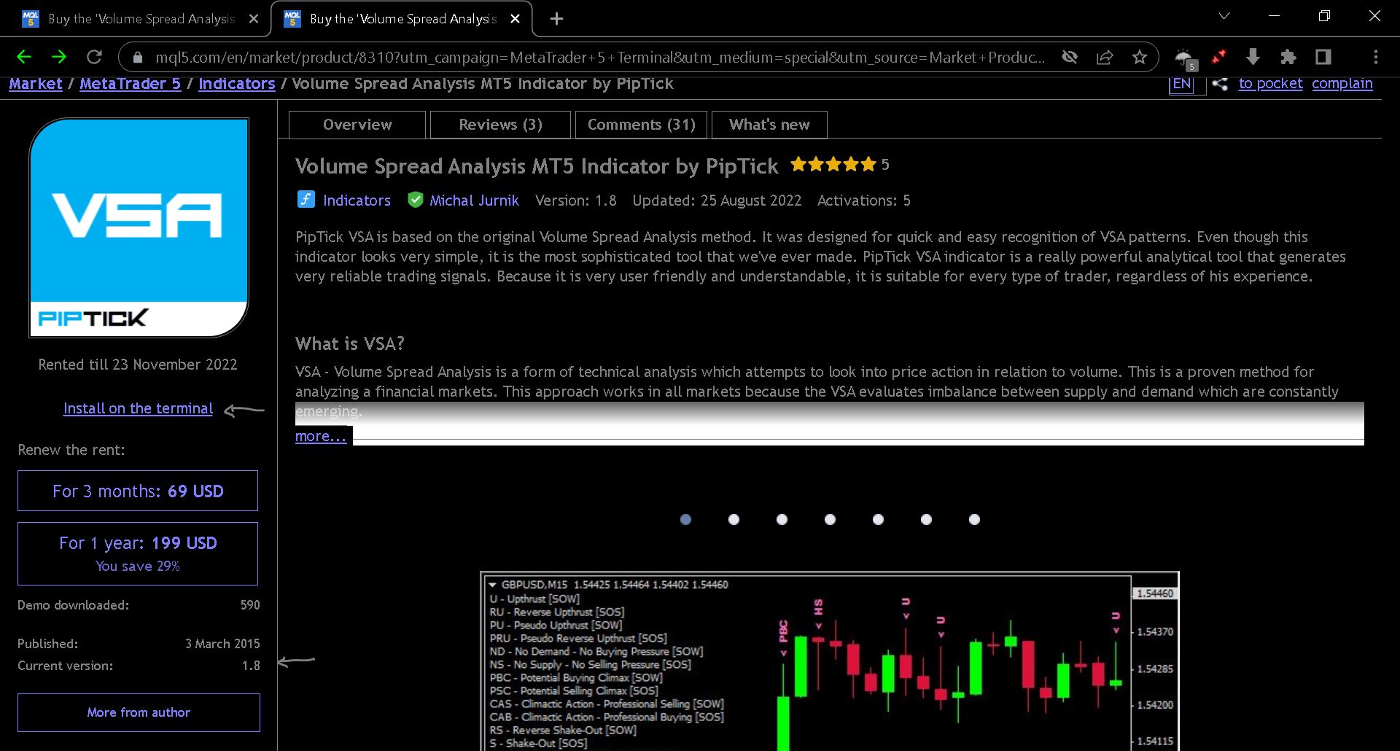Toggle the browser side panel
The width and height of the screenshot is (1400, 751).
(x=1323, y=57)
